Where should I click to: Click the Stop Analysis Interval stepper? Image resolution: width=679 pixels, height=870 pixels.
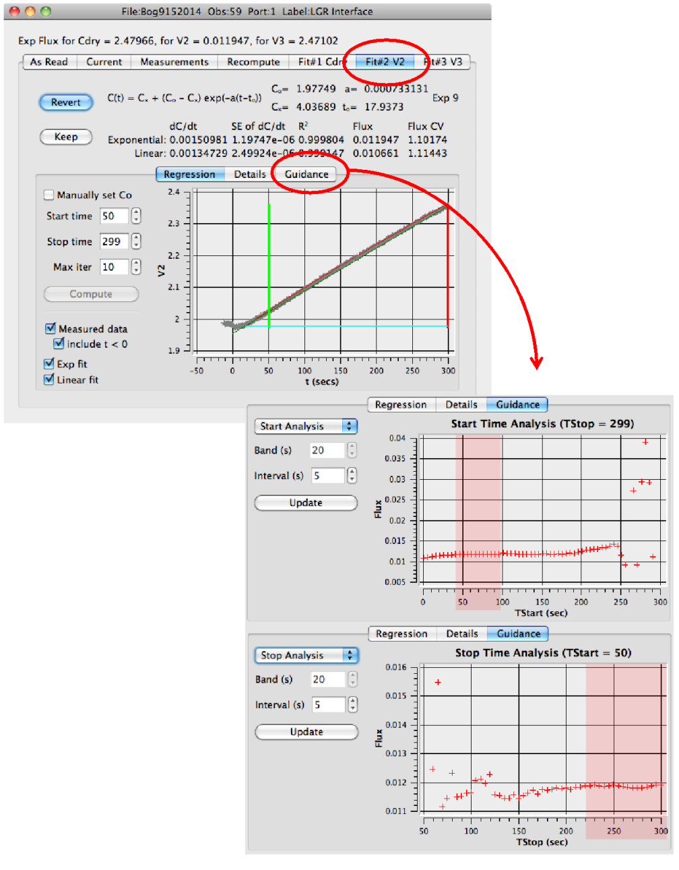click(352, 705)
